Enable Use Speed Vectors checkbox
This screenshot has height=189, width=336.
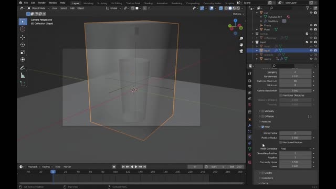[280, 142]
